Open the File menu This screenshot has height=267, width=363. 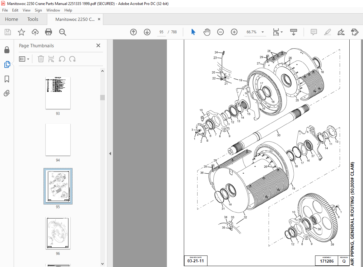[x=5, y=10]
